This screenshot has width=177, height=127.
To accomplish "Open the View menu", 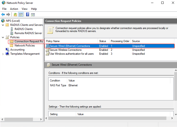I will pyautogui.click(x=25, y=9).
